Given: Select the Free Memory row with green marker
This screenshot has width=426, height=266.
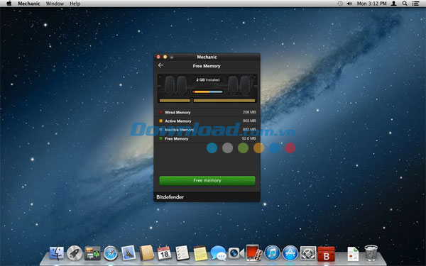Looking at the screenshot, I should coord(207,138).
